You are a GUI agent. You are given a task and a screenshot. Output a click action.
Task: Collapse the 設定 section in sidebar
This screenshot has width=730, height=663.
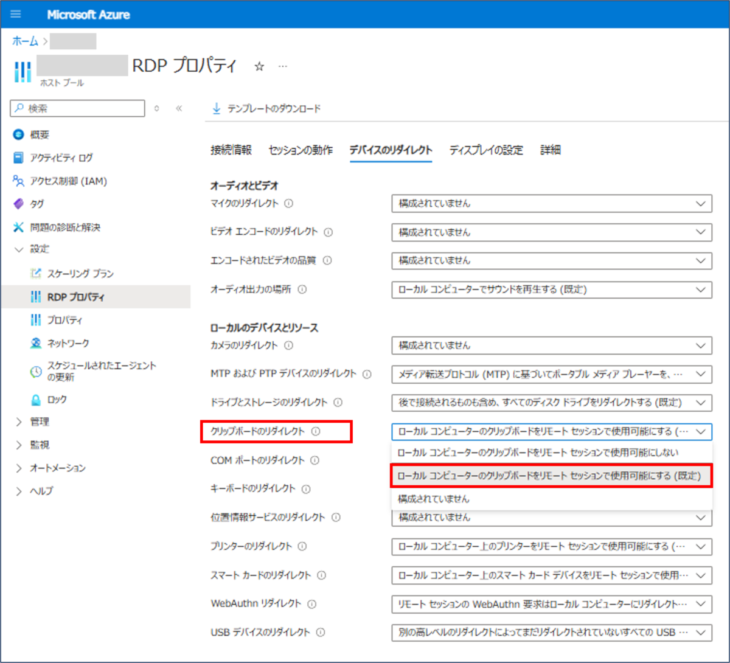coord(18,250)
